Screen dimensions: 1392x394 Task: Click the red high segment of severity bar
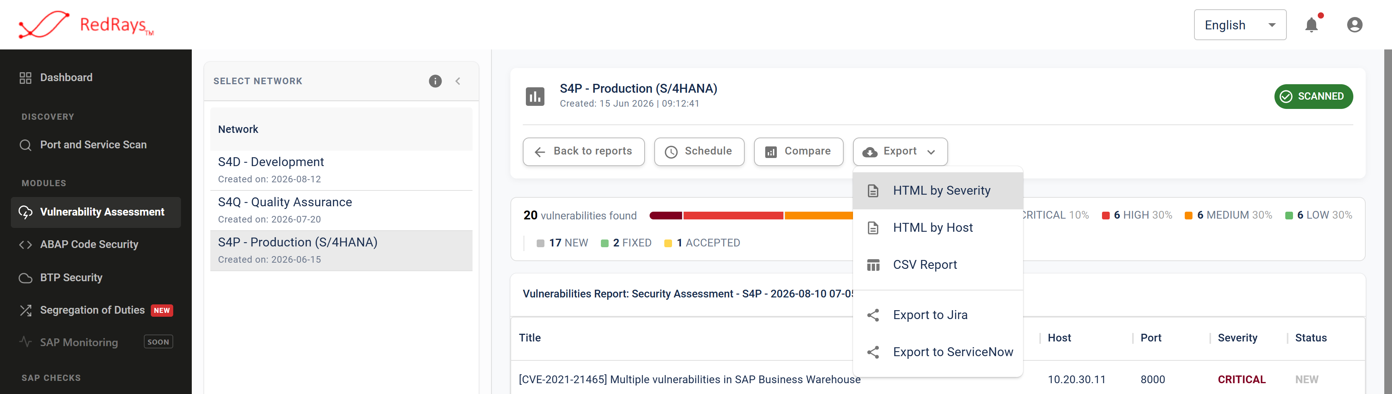click(x=733, y=216)
